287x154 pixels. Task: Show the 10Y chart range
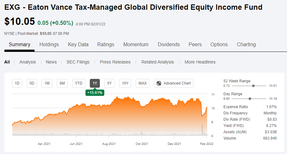(125, 83)
